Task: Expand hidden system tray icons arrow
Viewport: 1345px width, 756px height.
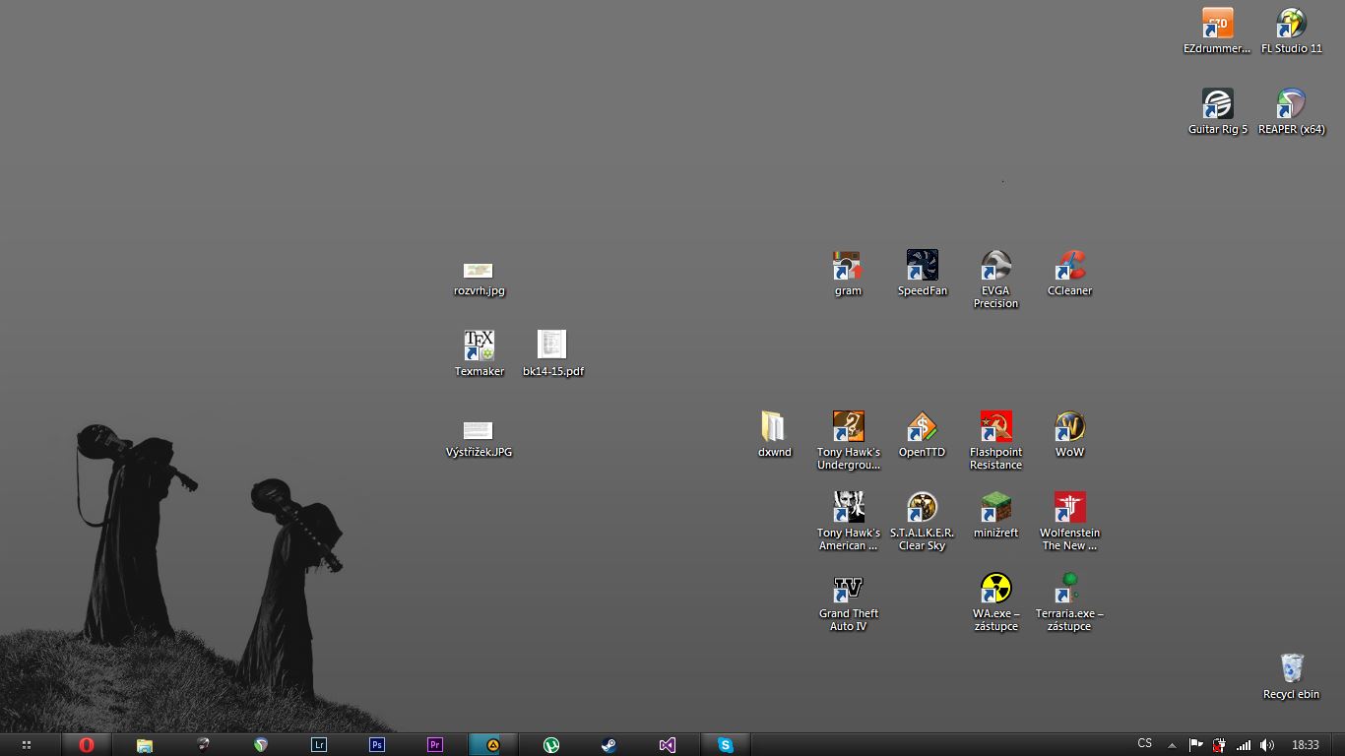Action: point(1172,745)
